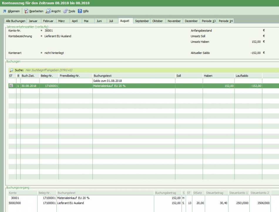Viewport: 279px width, 212px height.
Task: Click the Laufsaldo column header
Action: [x=248, y=76]
